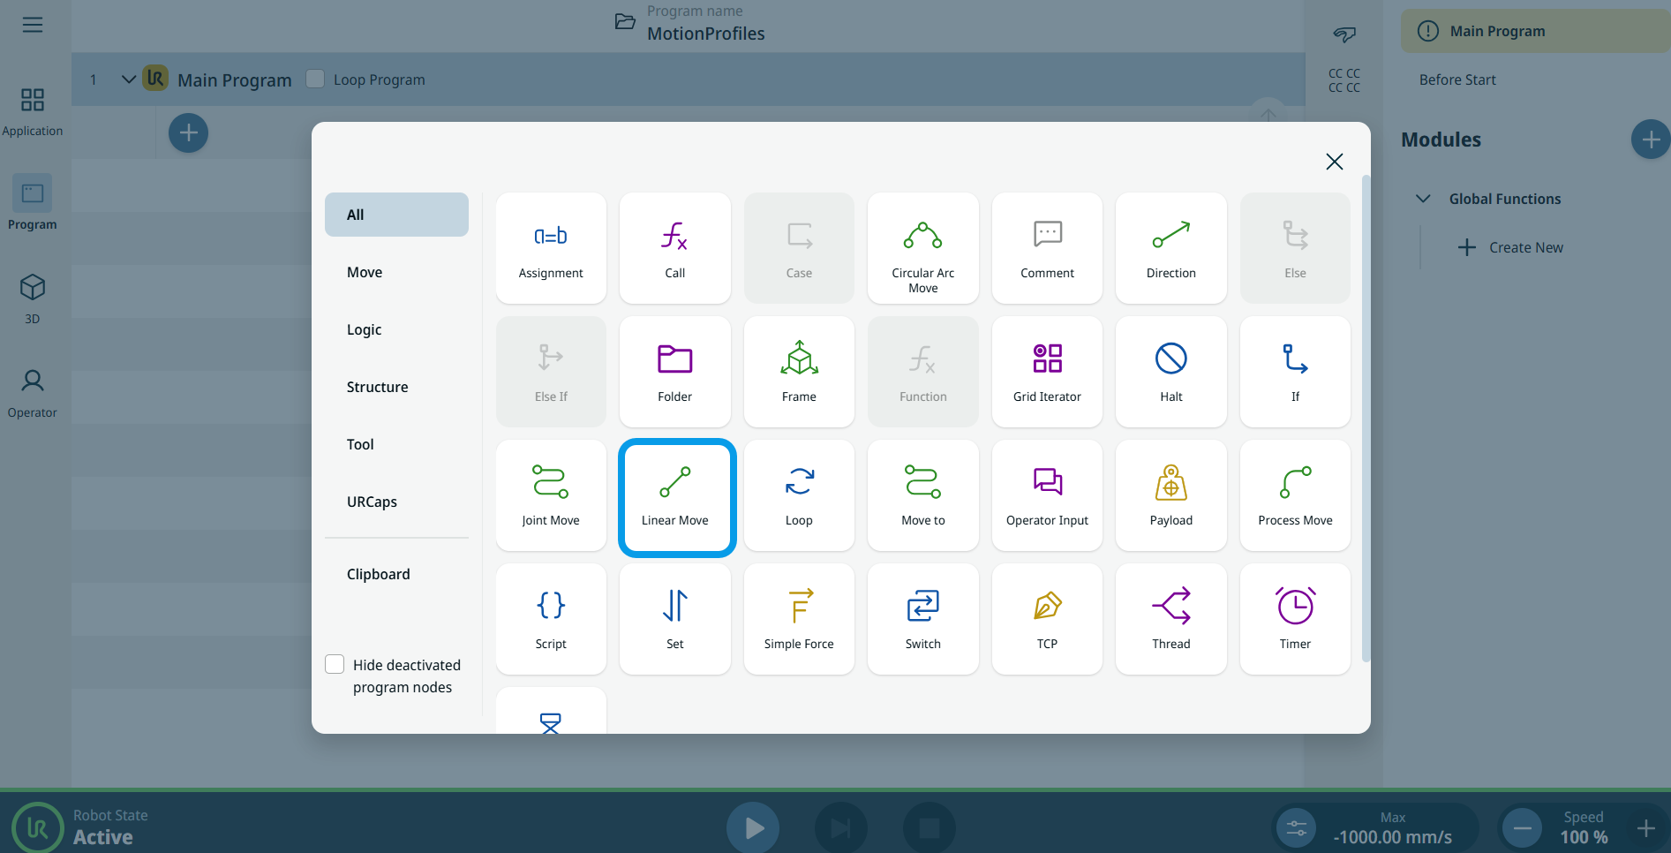Image resolution: width=1671 pixels, height=853 pixels.
Task: Add a Linear Move node
Action: pos(675,497)
